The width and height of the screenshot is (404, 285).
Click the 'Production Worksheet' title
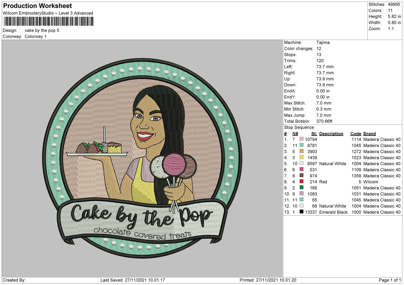37,6
